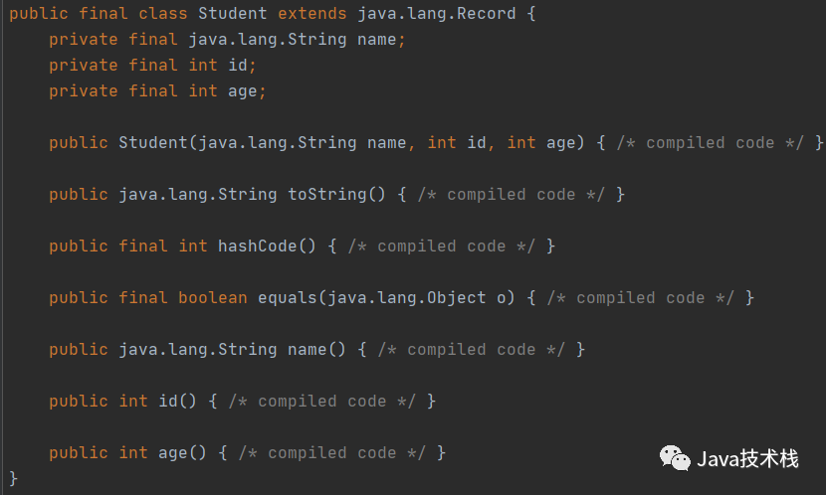Click the private age field name
This screenshot has width=826, height=495.
point(242,91)
